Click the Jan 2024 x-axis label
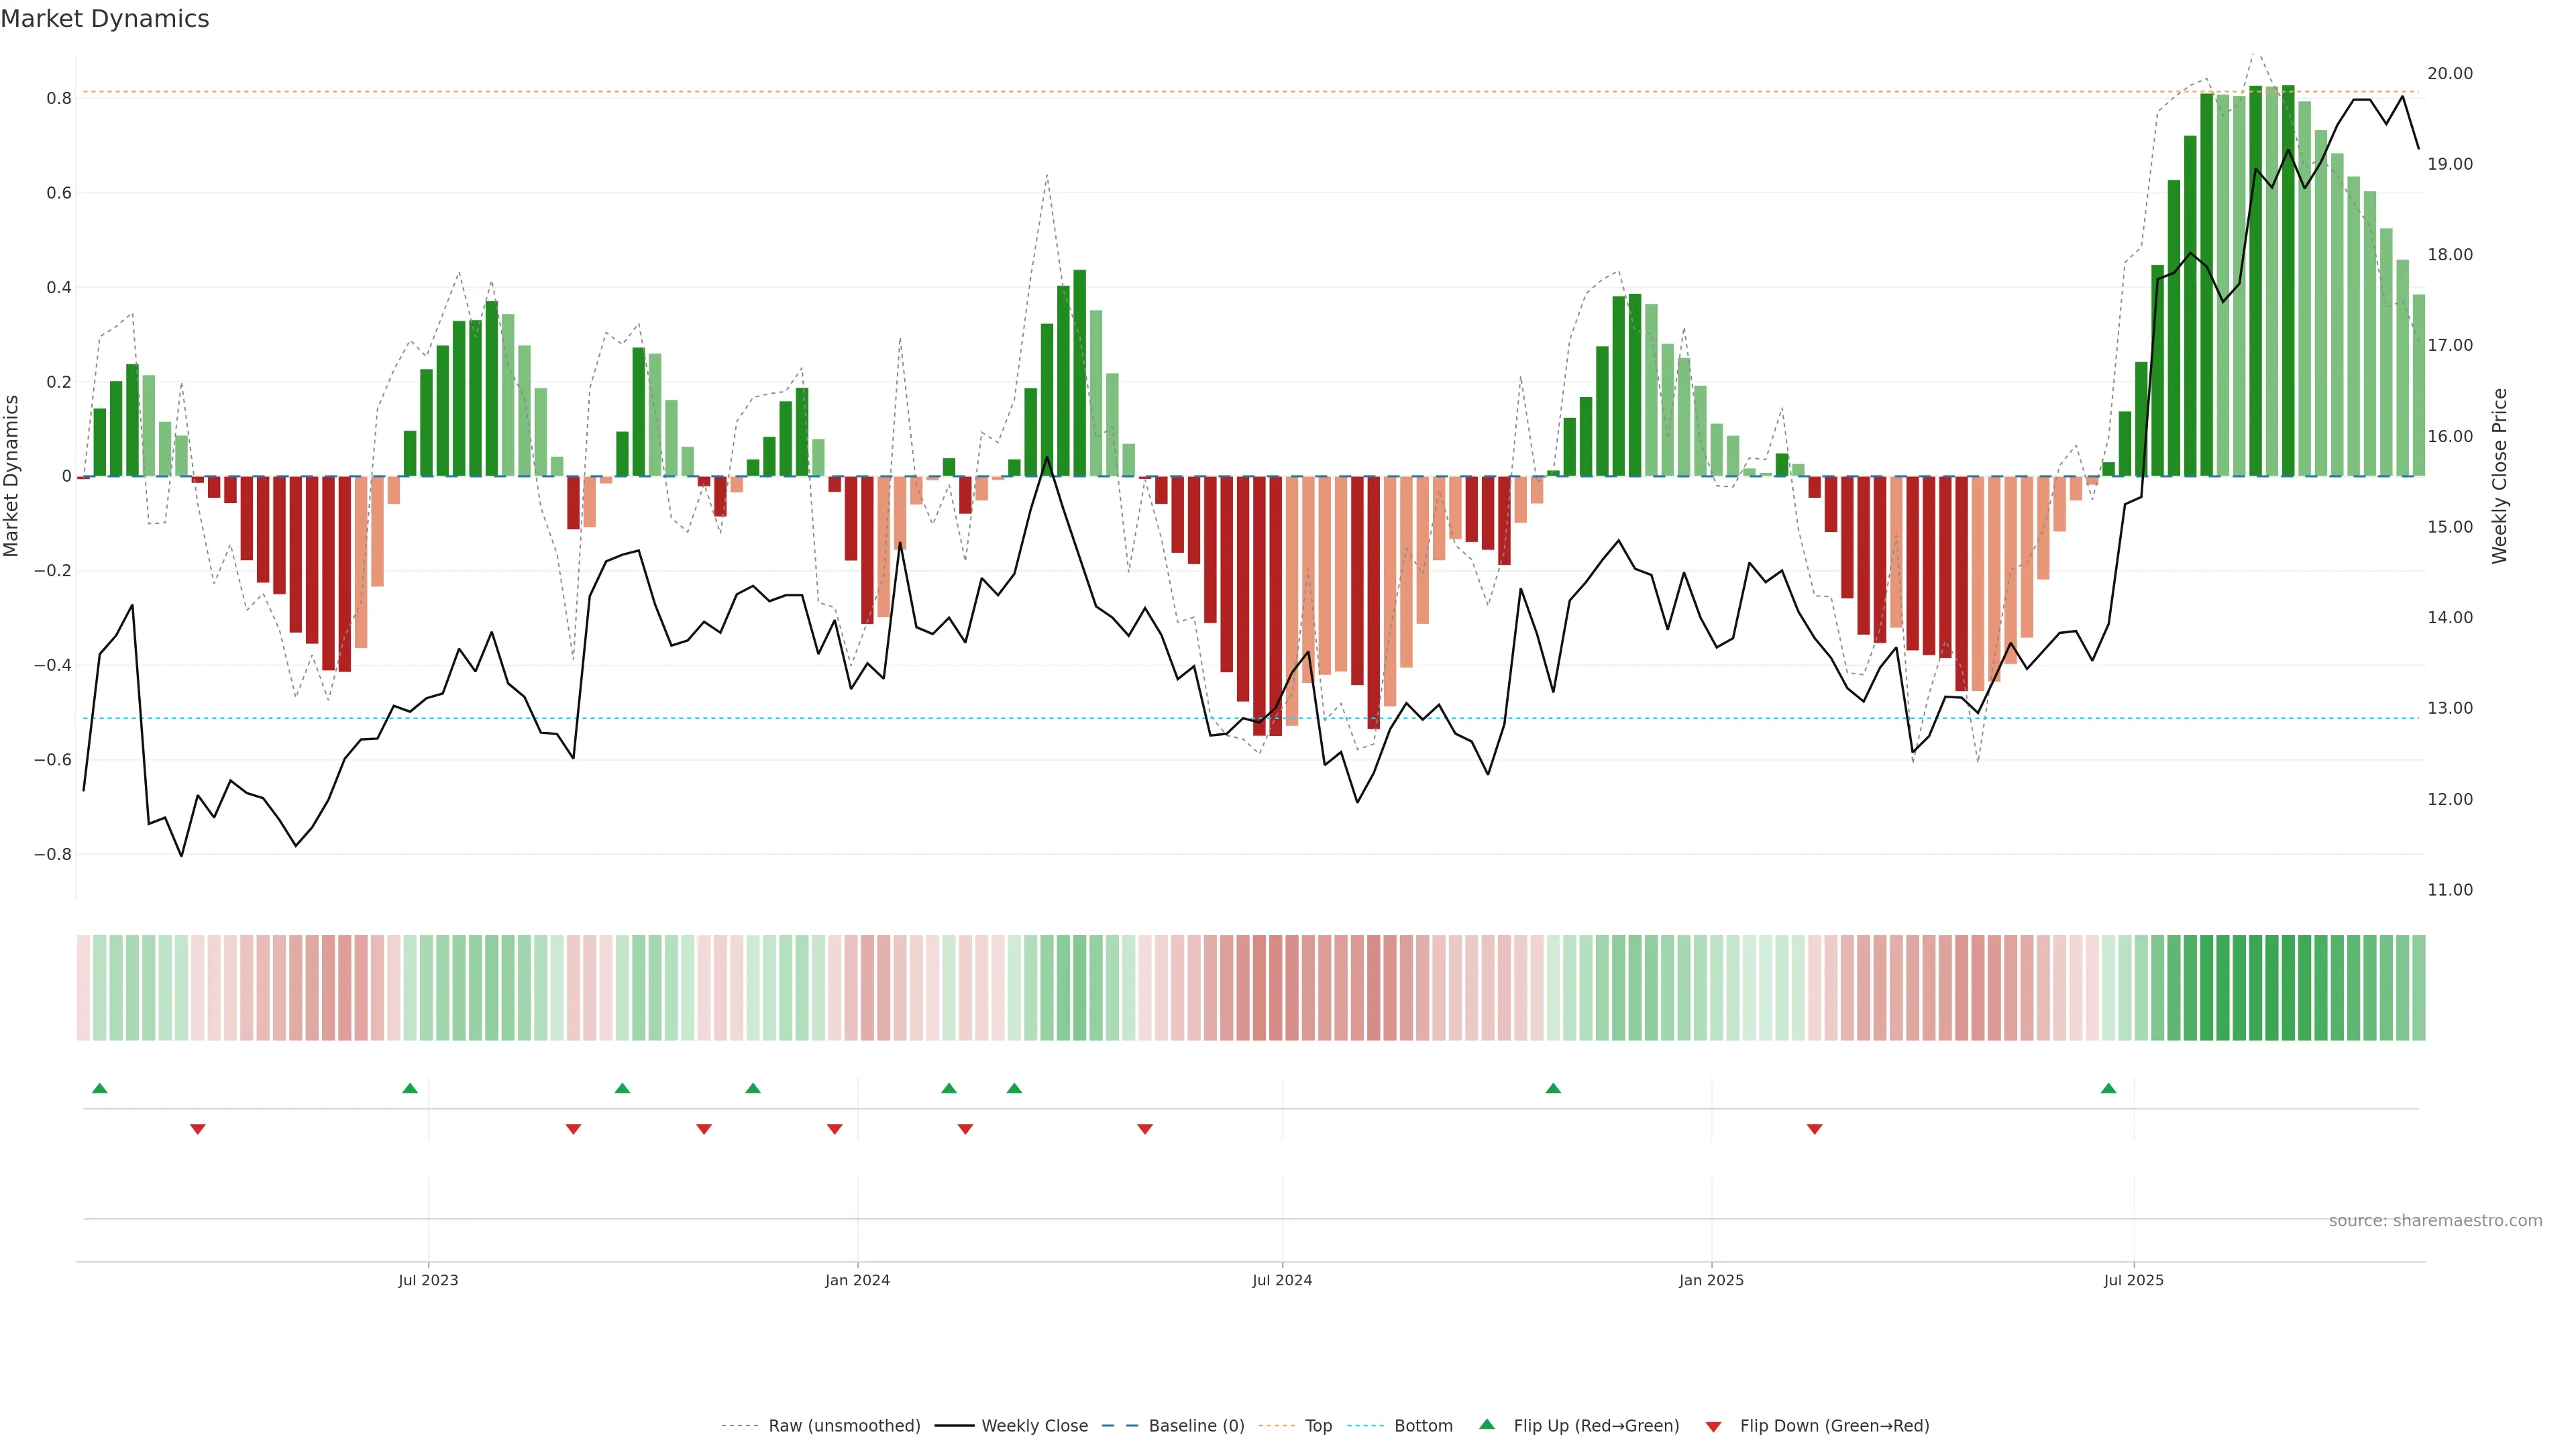 pos(857,1280)
